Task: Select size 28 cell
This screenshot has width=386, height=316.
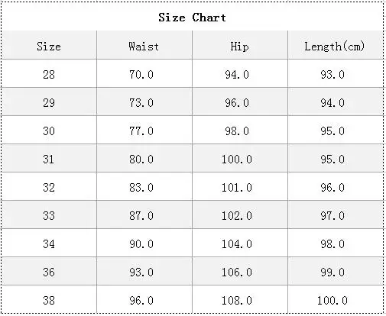Action: click(x=49, y=75)
